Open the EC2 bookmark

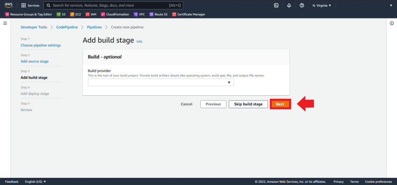point(75,14)
